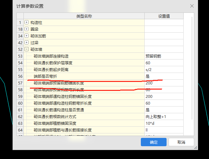The height and width of the screenshot is (159, 209).
Task: Select row 砌体墙端部遇构造柱钢筋弯折长度
Action: click(x=84, y=103)
